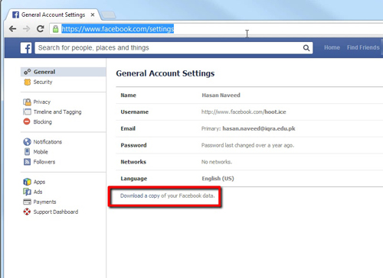The width and height of the screenshot is (383, 278).
Task: Click the Facebook logo icon in header
Action: click(x=26, y=48)
